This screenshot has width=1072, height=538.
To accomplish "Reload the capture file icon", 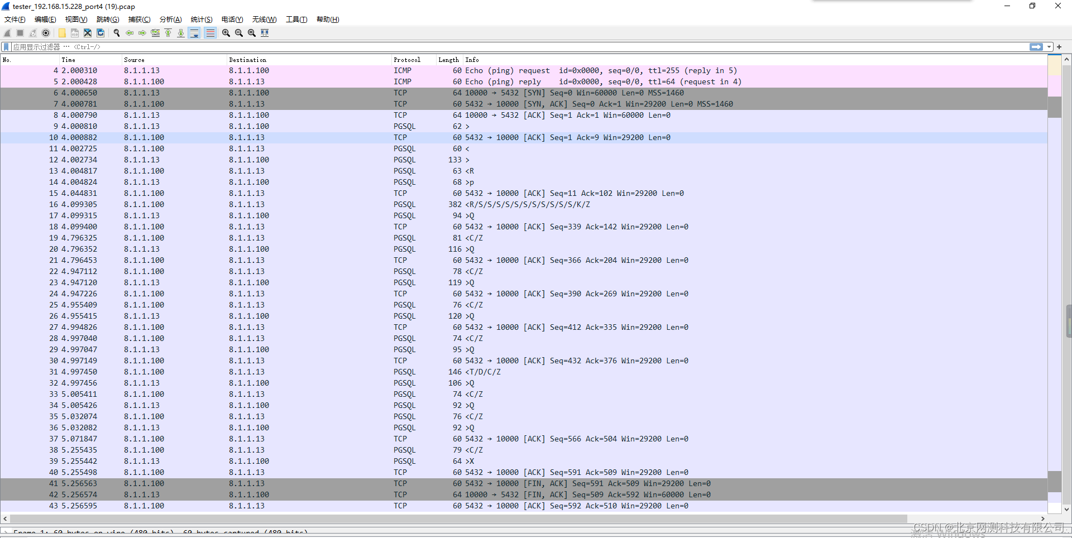I will click(100, 33).
